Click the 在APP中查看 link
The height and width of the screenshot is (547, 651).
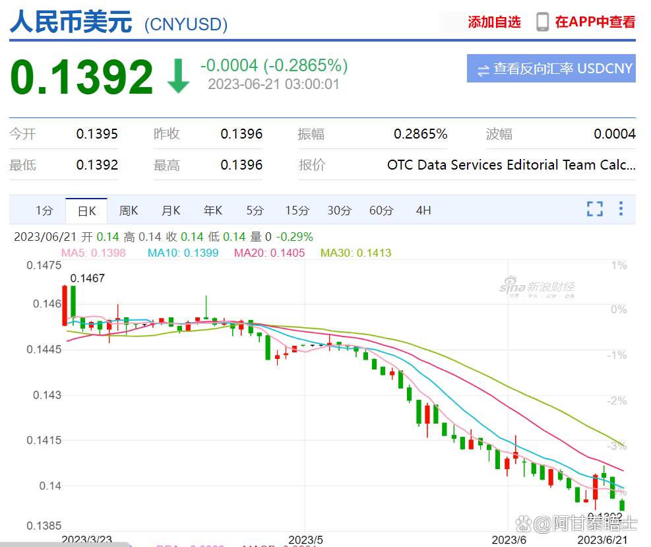[x=595, y=22]
